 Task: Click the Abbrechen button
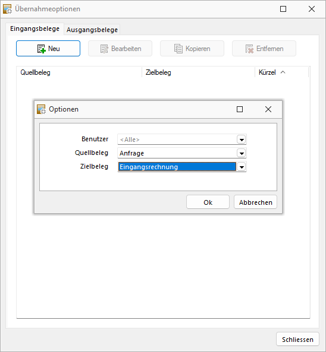point(255,202)
